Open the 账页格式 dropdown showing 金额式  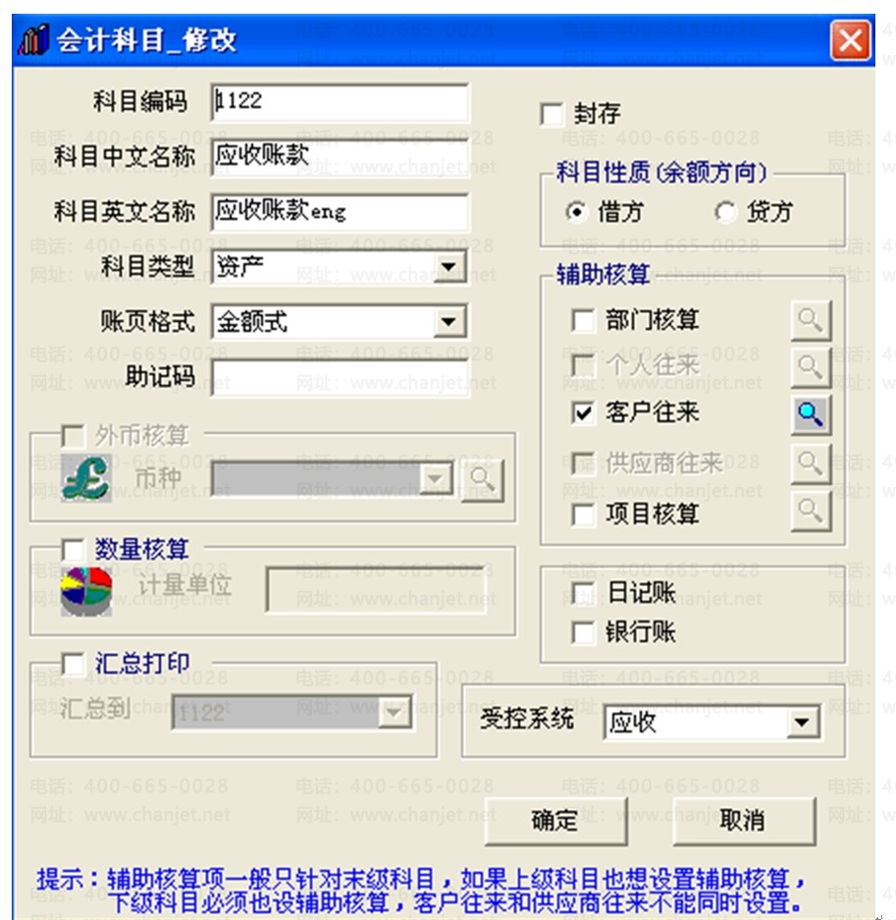coord(449,321)
